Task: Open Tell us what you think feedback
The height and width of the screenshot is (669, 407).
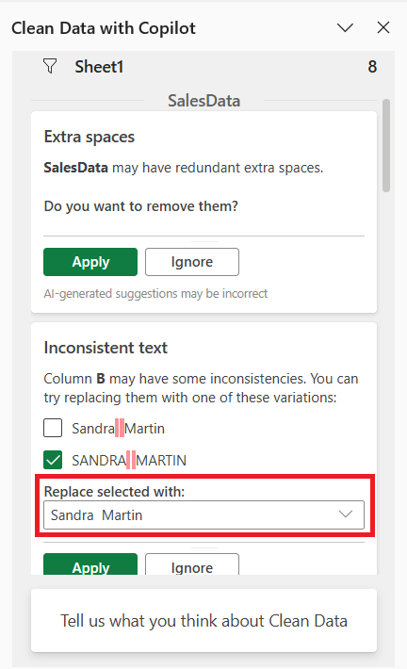Action: point(203,621)
